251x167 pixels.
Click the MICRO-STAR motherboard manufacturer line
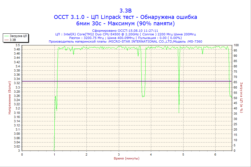click(x=126, y=41)
